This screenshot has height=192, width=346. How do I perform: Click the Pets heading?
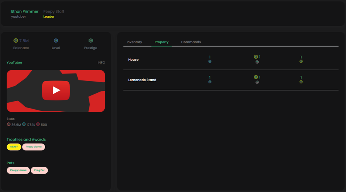coord(10,163)
